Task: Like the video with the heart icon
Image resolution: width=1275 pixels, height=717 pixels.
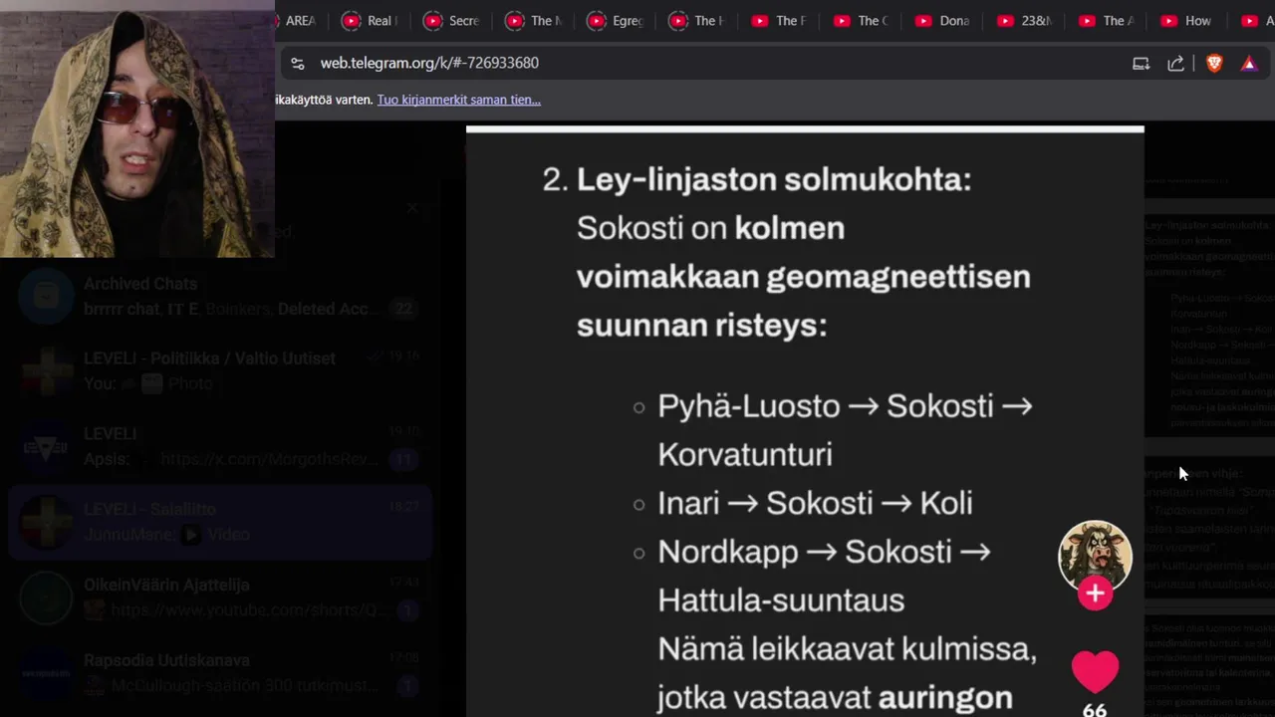Action: 1095,671
